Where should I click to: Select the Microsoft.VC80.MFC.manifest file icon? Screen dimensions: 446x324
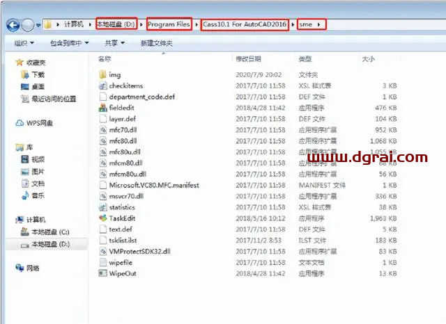pyautogui.click(x=102, y=185)
